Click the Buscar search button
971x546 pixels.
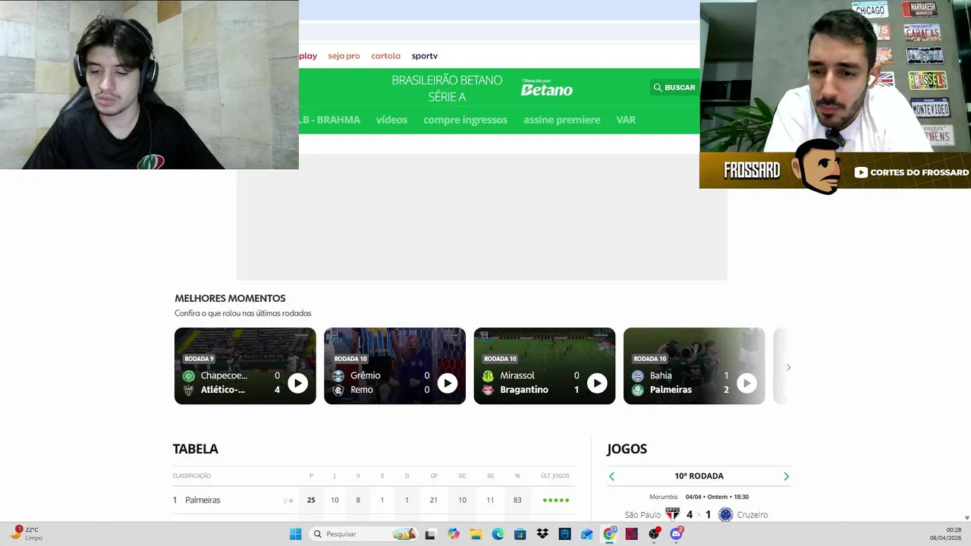click(674, 87)
